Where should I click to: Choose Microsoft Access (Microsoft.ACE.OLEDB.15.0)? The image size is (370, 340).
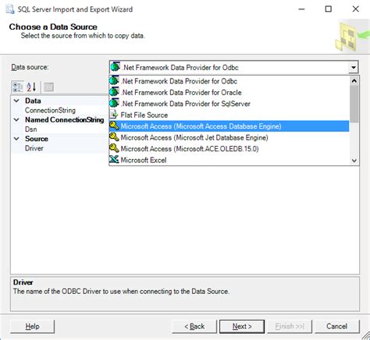pyautogui.click(x=229, y=149)
